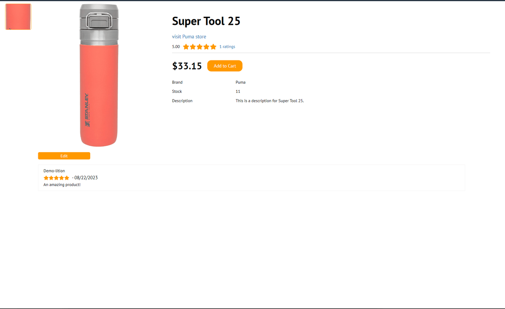505x309 pixels.
Task: Click the large Stanley bottle product image
Action: [99, 75]
